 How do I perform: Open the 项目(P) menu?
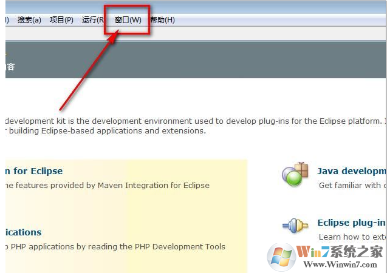click(61, 20)
